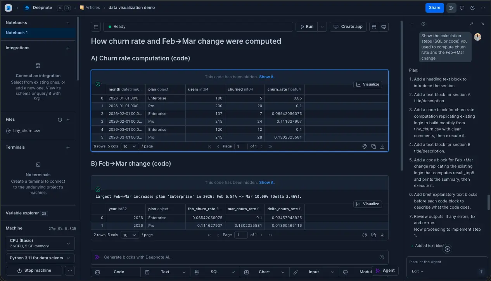Click the comments icon in top bar
Image resolution: width=491 pixels, height=281 pixels.
(462, 8)
